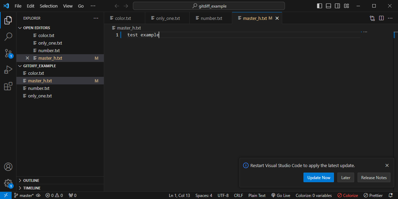Image resolution: width=398 pixels, height=199 pixels.
Task: Click the Later button
Action: pos(346,178)
